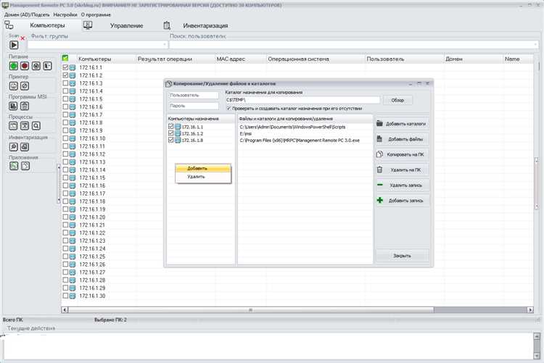Click the second icon under Процессы
Screen dimensions: 544x363
coord(24,126)
